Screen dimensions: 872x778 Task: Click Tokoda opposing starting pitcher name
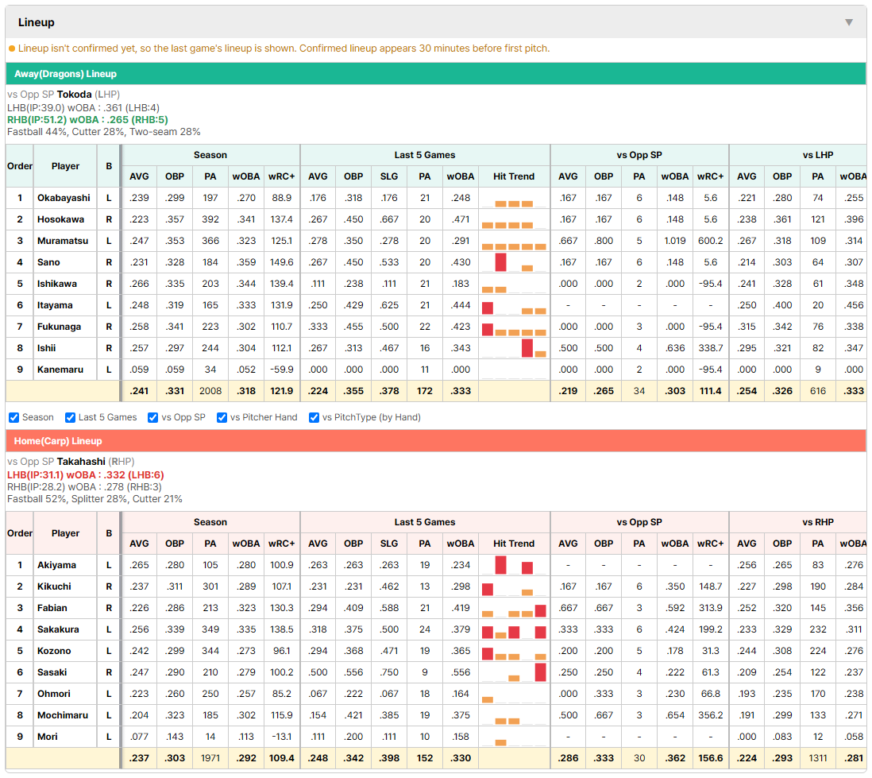[x=74, y=95]
